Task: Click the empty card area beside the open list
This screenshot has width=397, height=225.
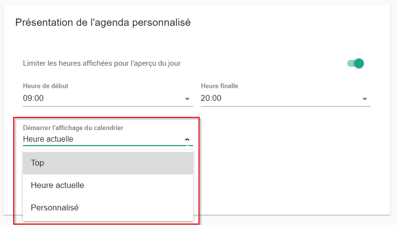Action: (x=293, y=175)
